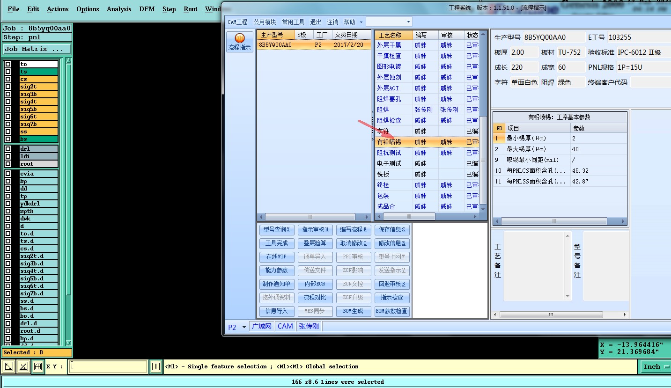671x388 pixels.
Task: Click the 退出 menu item
Action: pyautogui.click(x=316, y=22)
